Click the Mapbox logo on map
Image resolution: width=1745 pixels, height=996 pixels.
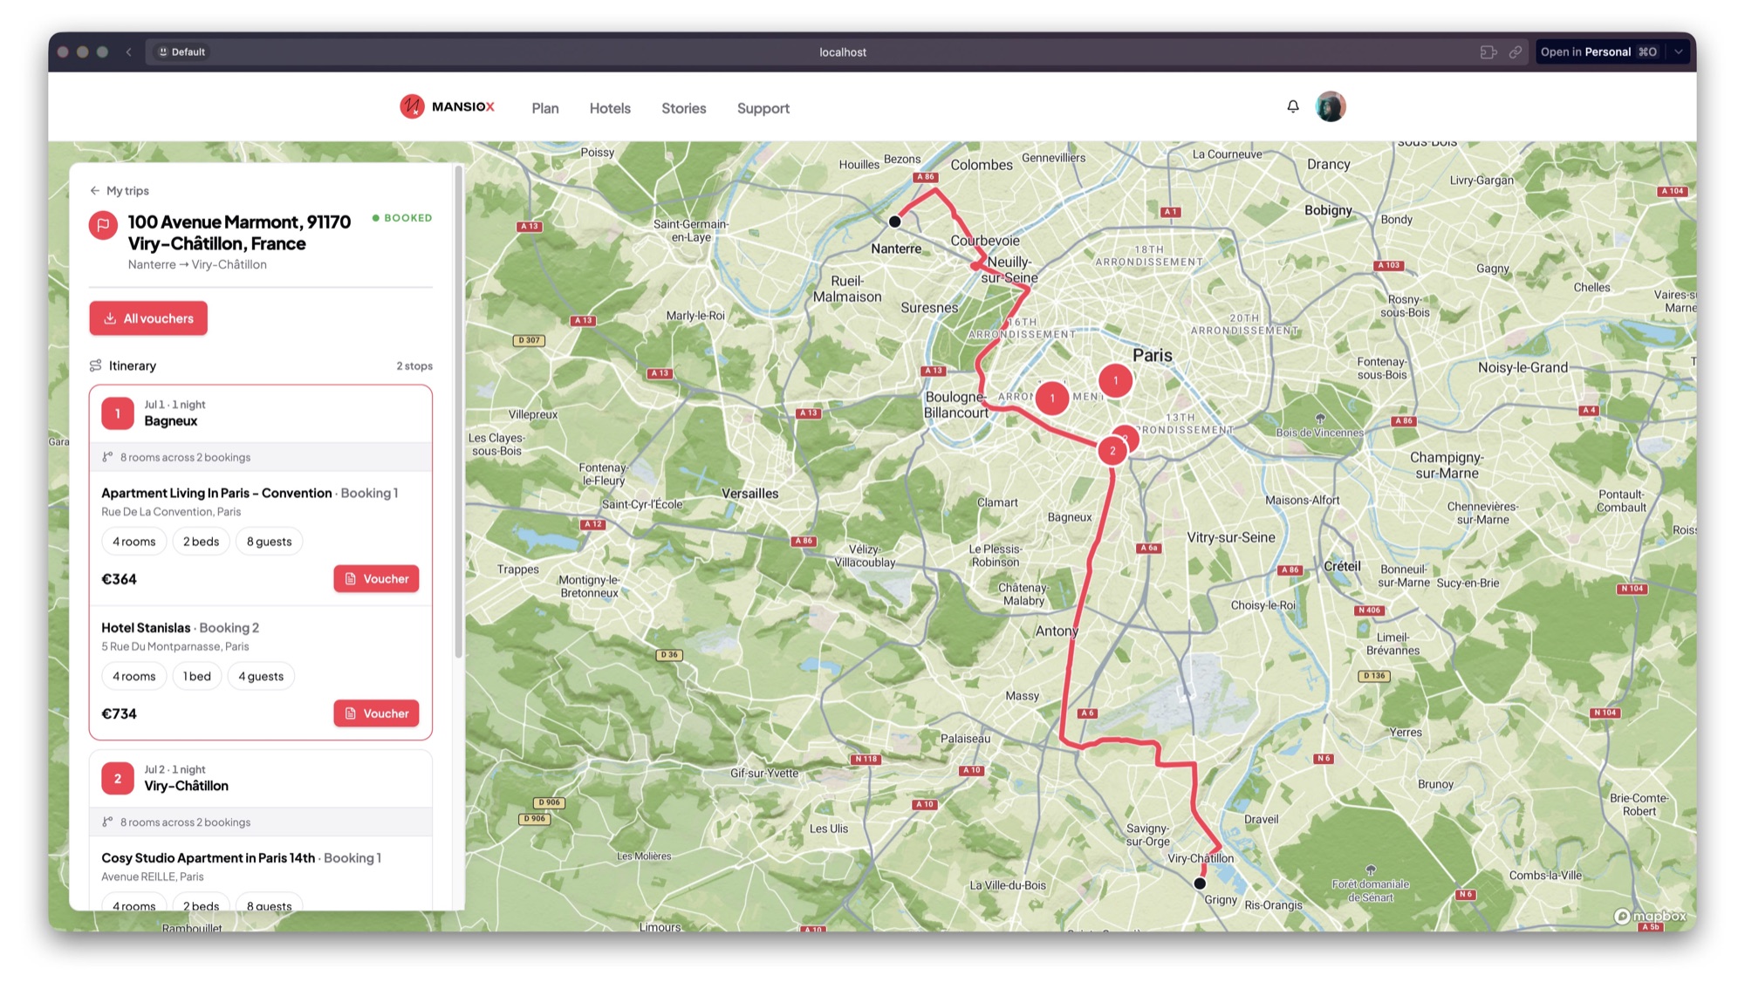pyautogui.click(x=1649, y=916)
